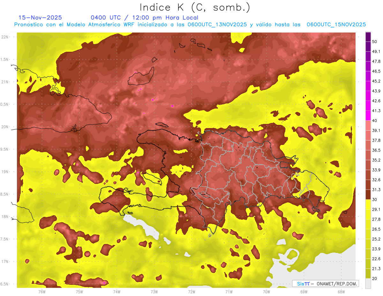383x296 pixels.
Task: Click the longitude label "71W"
Action: coord(229,292)
